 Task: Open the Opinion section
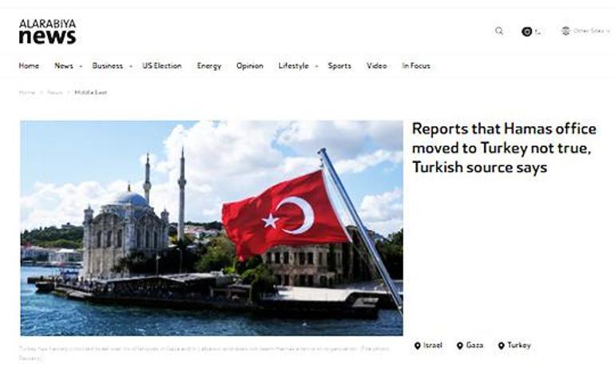coord(250,65)
